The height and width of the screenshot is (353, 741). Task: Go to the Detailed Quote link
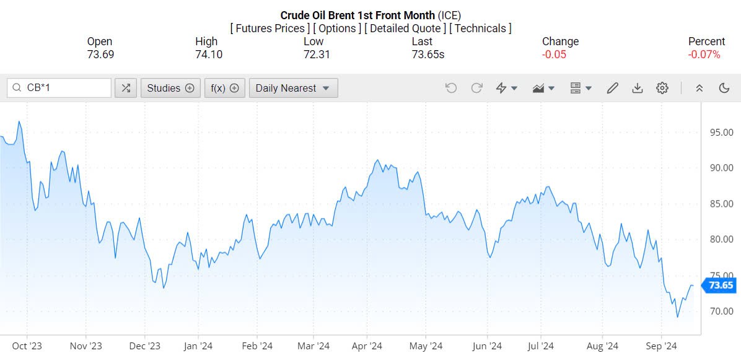405,28
